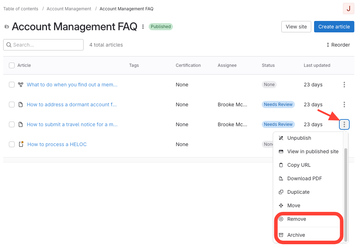Click the dropdown menu's vertical scrollbar
The width and height of the screenshot is (355, 246).
coord(345,192)
